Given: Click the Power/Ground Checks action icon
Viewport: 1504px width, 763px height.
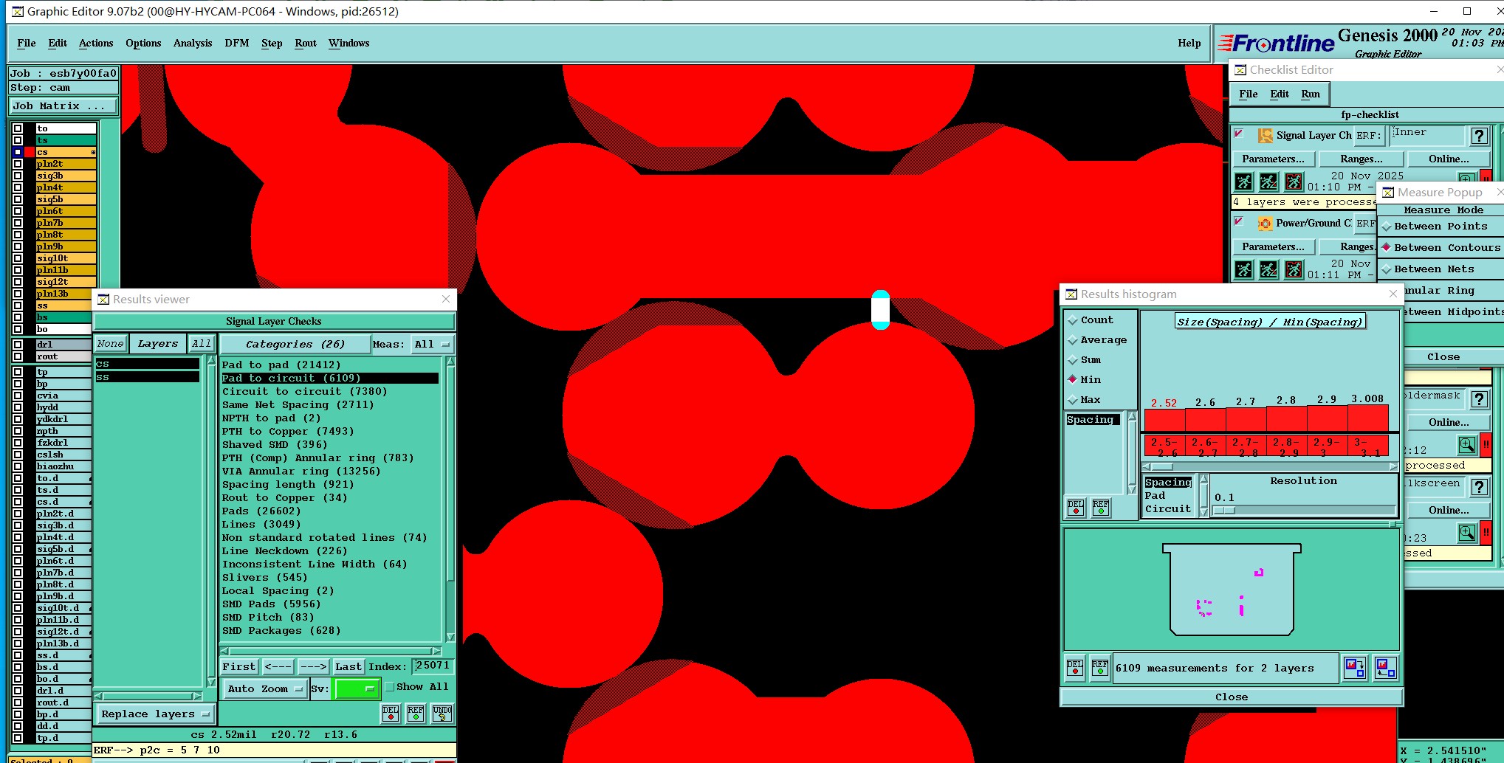Looking at the screenshot, I should 1265,223.
